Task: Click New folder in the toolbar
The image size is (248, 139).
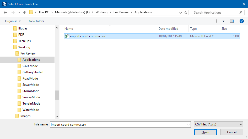Action: tap(36, 21)
